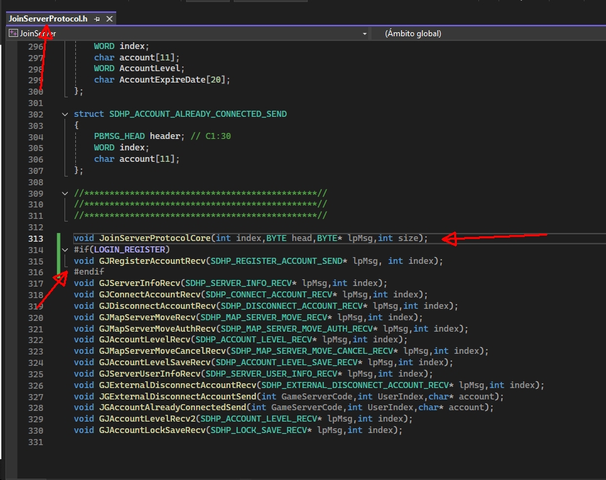Click AccountLevel member on line 298
This screenshot has width=606, height=480.
click(x=150, y=68)
